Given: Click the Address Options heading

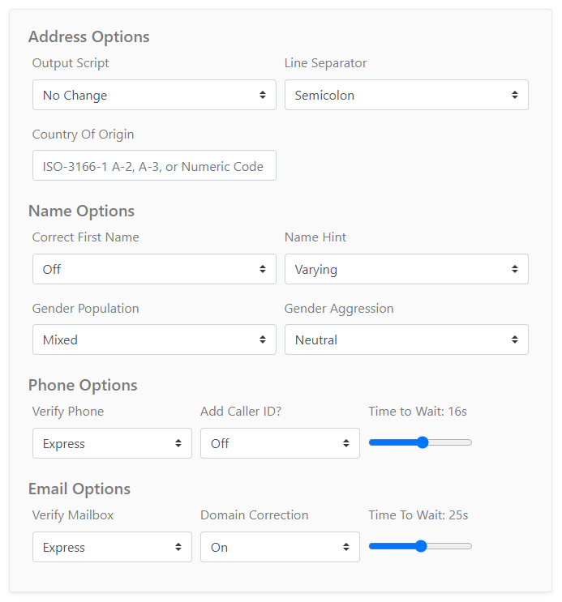Looking at the screenshot, I should pos(88,36).
